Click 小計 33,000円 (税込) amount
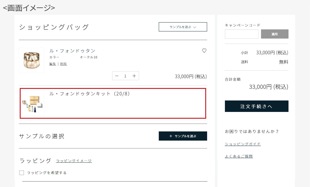The height and width of the screenshot is (187, 310). 272,53
